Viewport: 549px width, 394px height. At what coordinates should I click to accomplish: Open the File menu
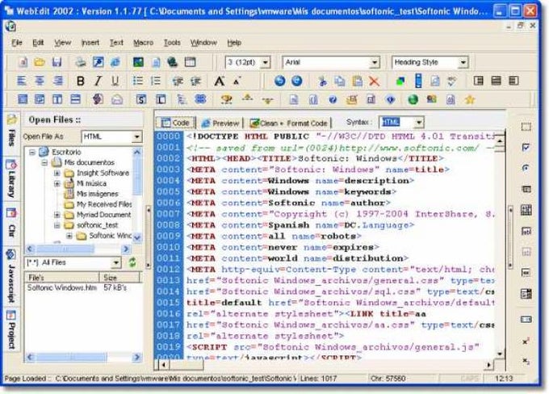[16, 43]
